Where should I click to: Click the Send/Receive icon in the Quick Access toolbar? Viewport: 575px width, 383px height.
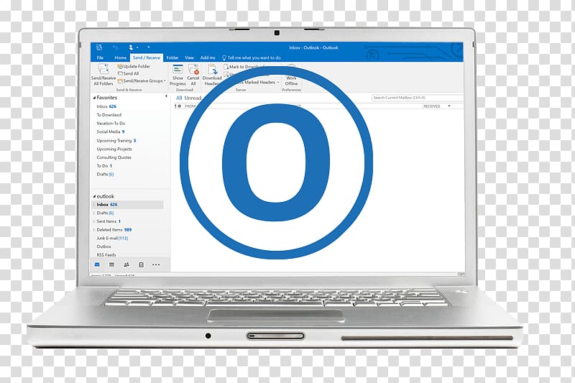tap(99, 47)
